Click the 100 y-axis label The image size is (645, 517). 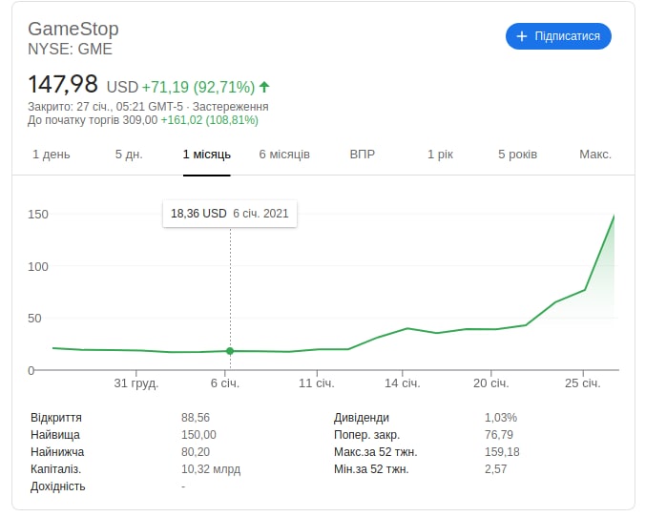click(x=38, y=266)
